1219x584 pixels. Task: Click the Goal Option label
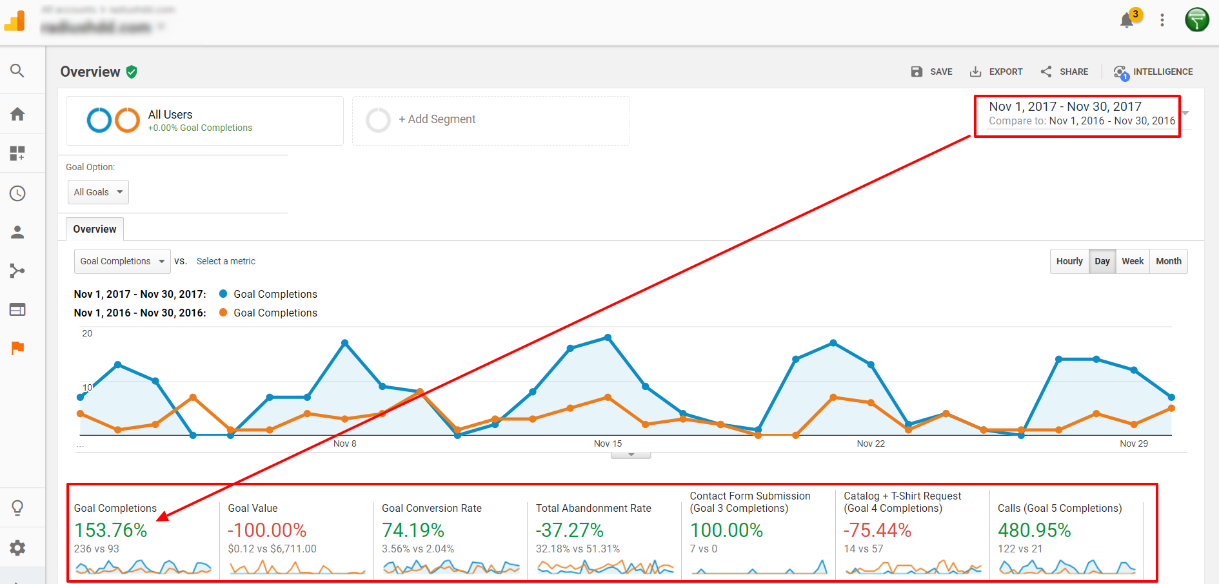click(x=90, y=167)
